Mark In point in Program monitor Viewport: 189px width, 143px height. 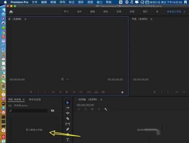pyautogui.click(x=162, y=92)
